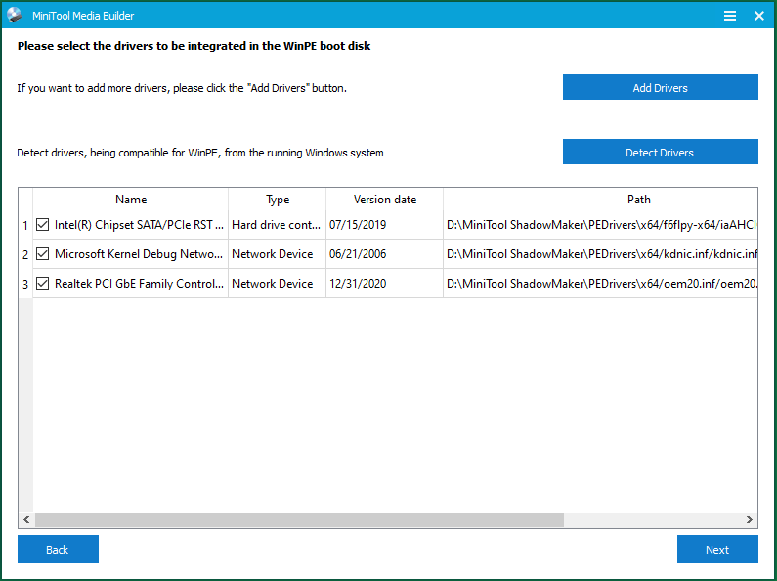777x581 pixels.
Task: Go to the Next step
Action: 716,550
